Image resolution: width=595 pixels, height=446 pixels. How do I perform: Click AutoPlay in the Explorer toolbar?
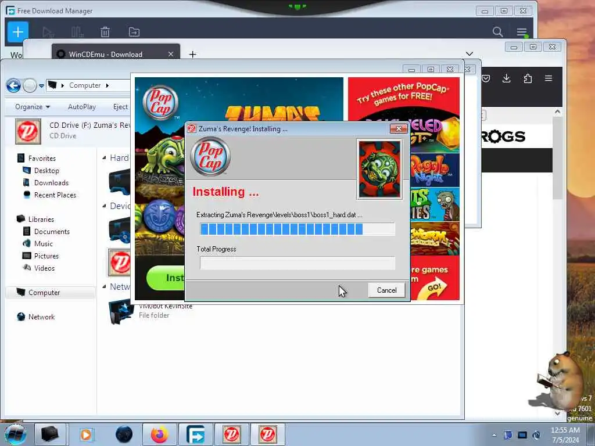point(81,107)
